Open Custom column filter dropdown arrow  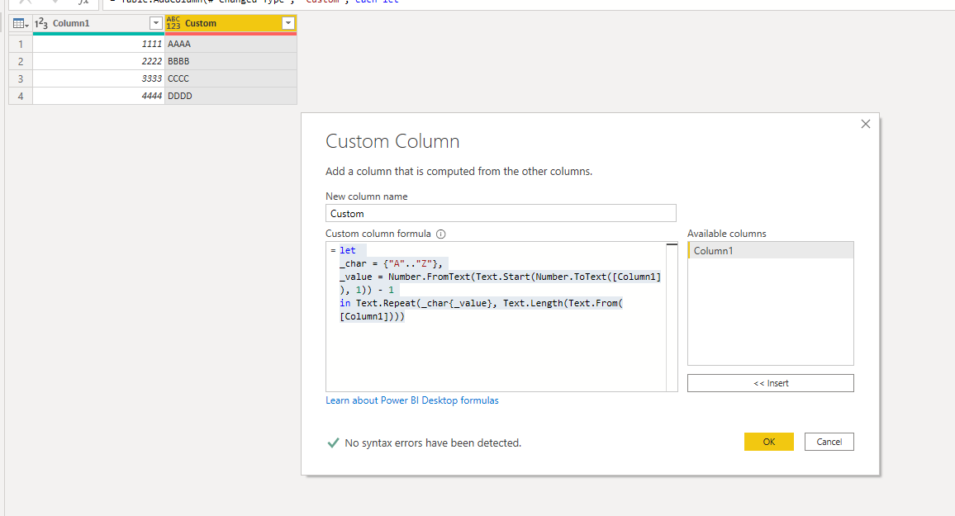click(x=288, y=23)
